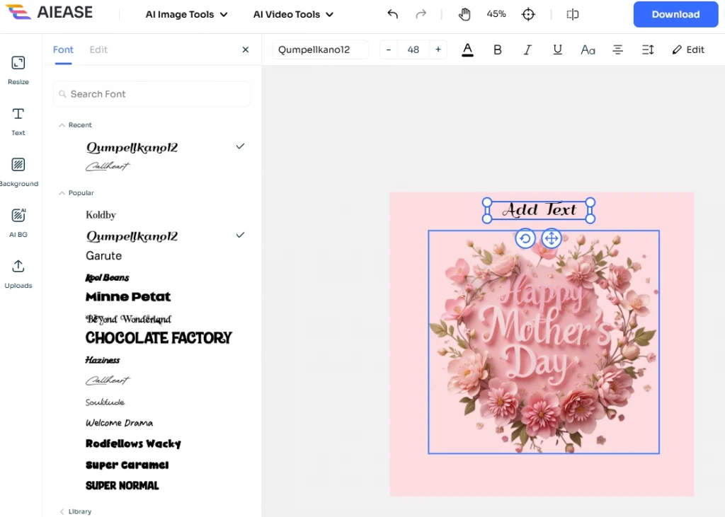Toggle bold text formatting
Image resolution: width=725 pixels, height=517 pixels.
click(x=498, y=50)
